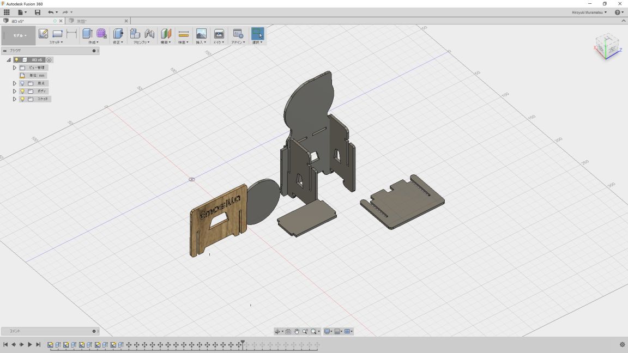Click the Undo arrow

click(x=51, y=13)
